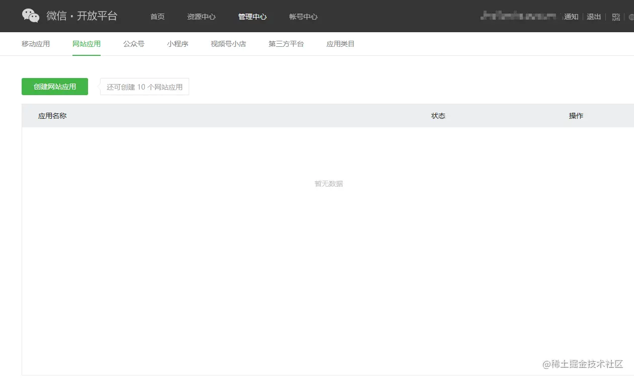Open 资源中心 in the navigation bar
Viewport: 634px width, 380px height.
click(201, 17)
